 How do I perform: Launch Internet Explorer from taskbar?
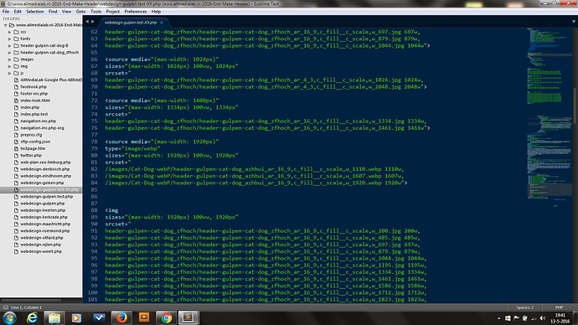pos(32,317)
